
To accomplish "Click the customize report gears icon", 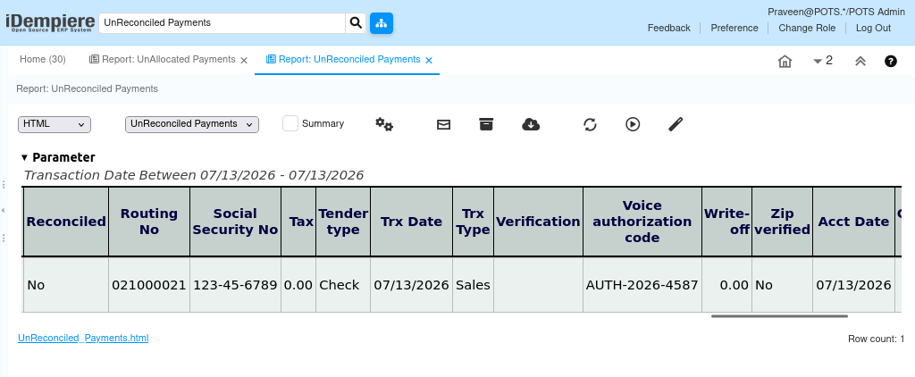I will (x=384, y=124).
